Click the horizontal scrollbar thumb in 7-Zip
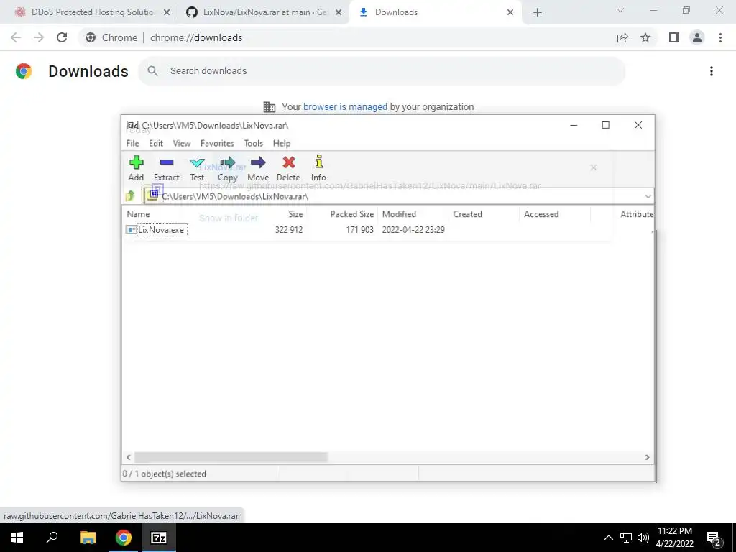This screenshot has height=552, width=736. 231,457
